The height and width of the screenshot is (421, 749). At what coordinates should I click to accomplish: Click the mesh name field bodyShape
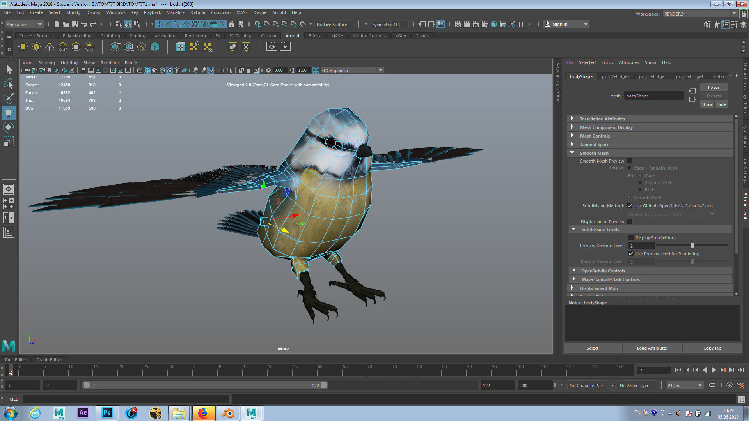pyautogui.click(x=654, y=96)
